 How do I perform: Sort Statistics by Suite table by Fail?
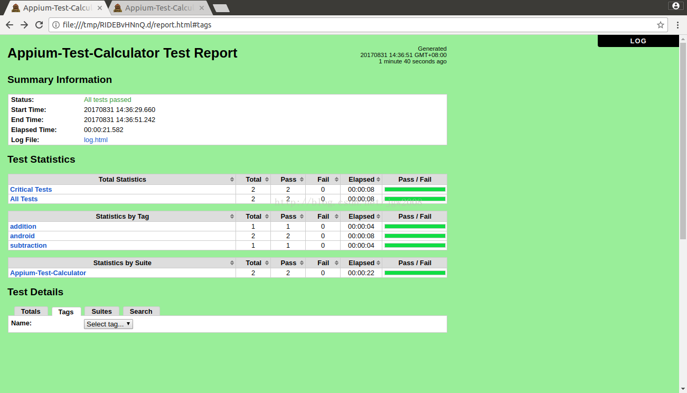(x=323, y=263)
